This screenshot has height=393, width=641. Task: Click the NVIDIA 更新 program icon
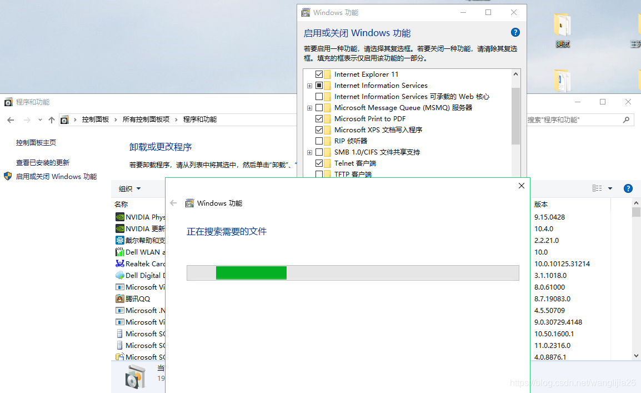[120, 228]
